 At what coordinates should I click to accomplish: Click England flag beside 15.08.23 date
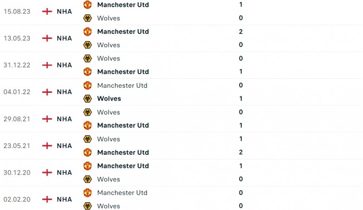(x=47, y=11)
